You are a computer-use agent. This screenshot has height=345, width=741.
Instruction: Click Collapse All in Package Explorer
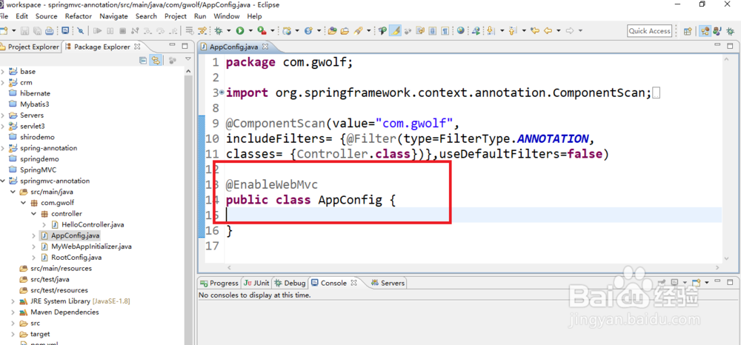[143, 60]
